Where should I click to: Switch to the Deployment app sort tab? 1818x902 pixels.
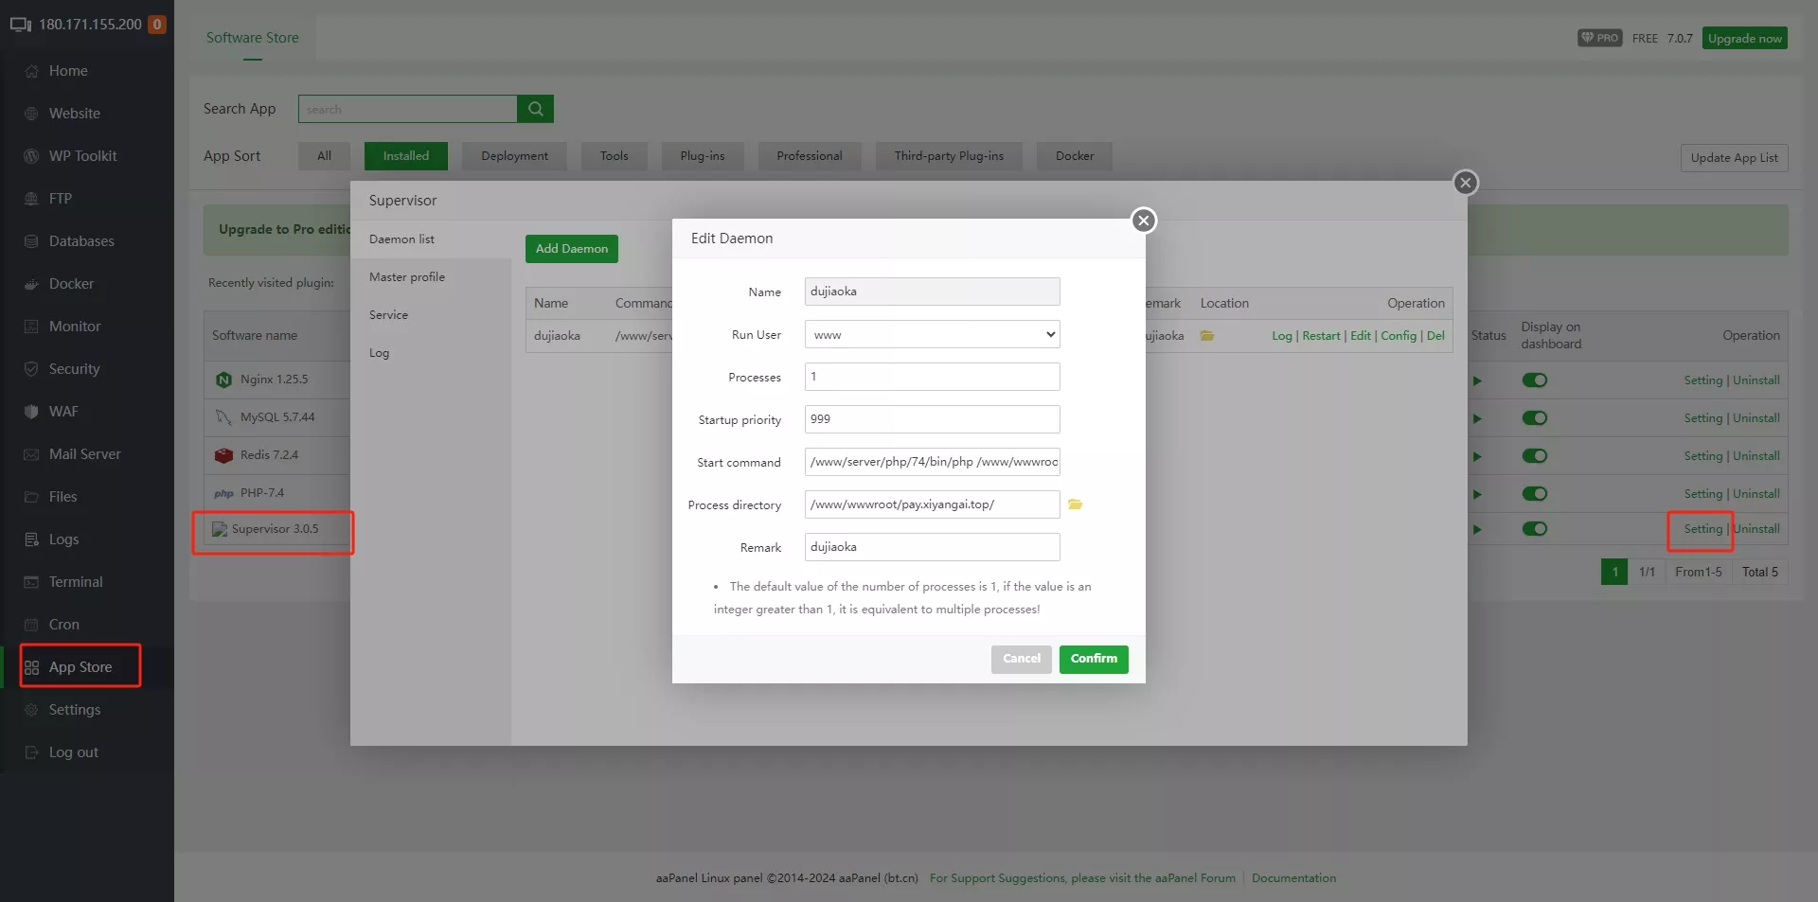pyautogui.click(x=514, y=156)
